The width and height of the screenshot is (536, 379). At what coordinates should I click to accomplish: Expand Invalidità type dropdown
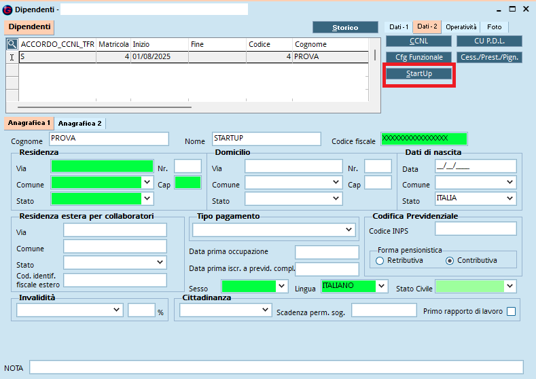tap(116, 310)
